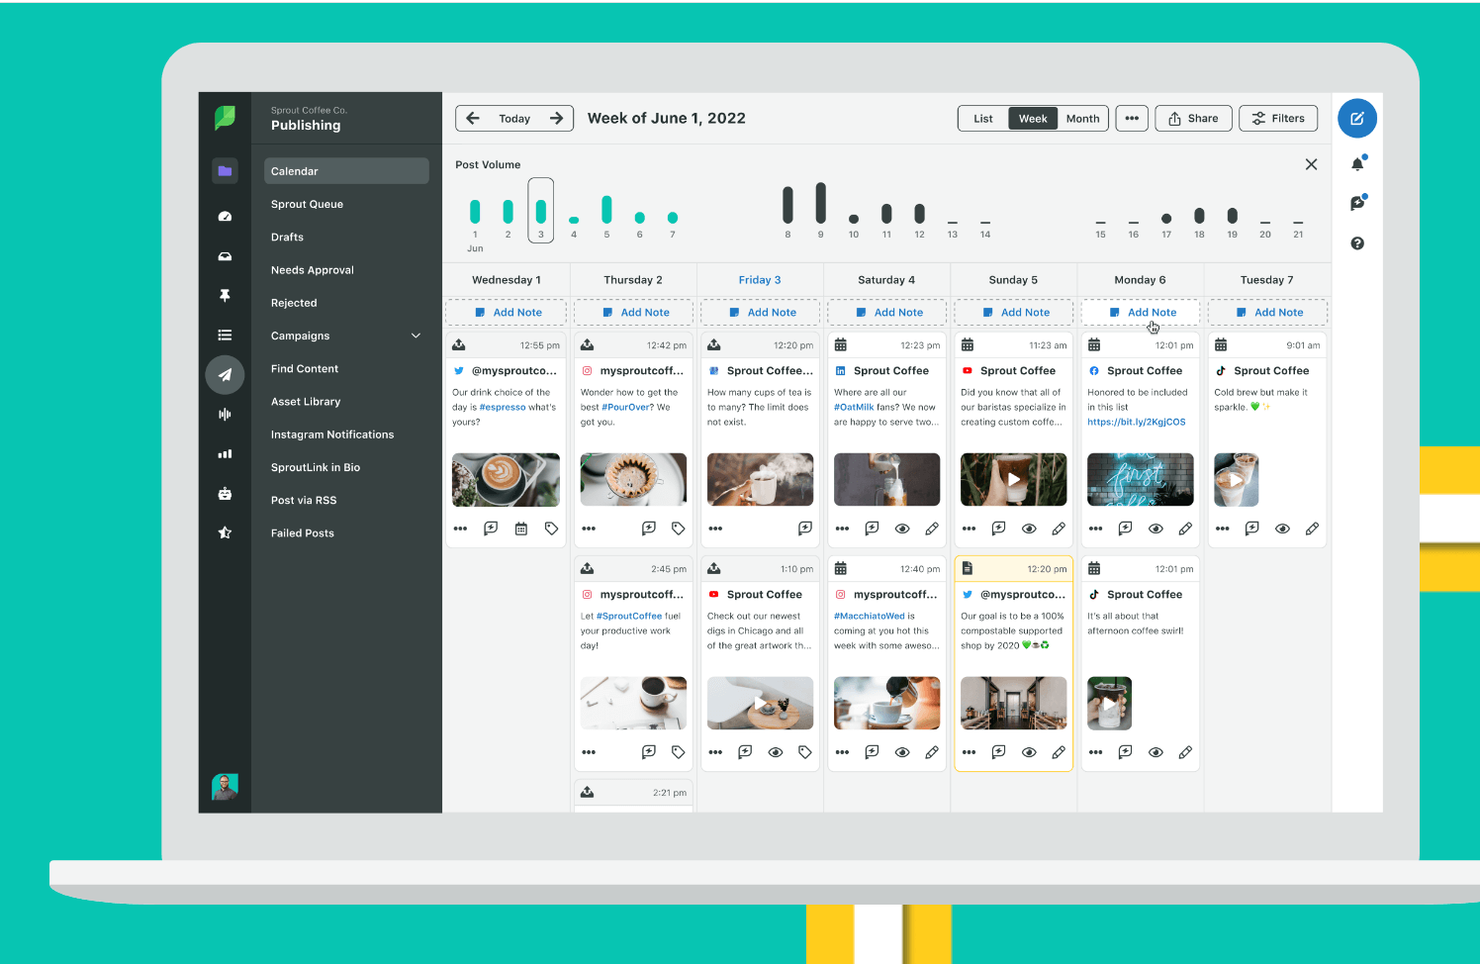Open the bot icon in sidebar

(x=225, y=493)
